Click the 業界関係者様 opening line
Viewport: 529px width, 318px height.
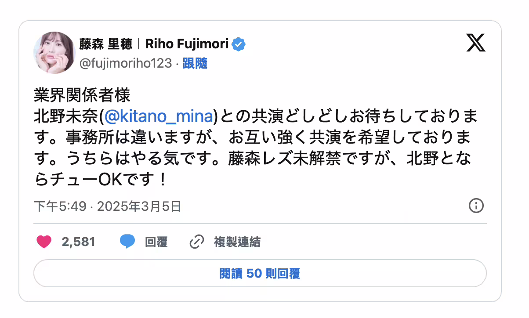coord(82,95)
